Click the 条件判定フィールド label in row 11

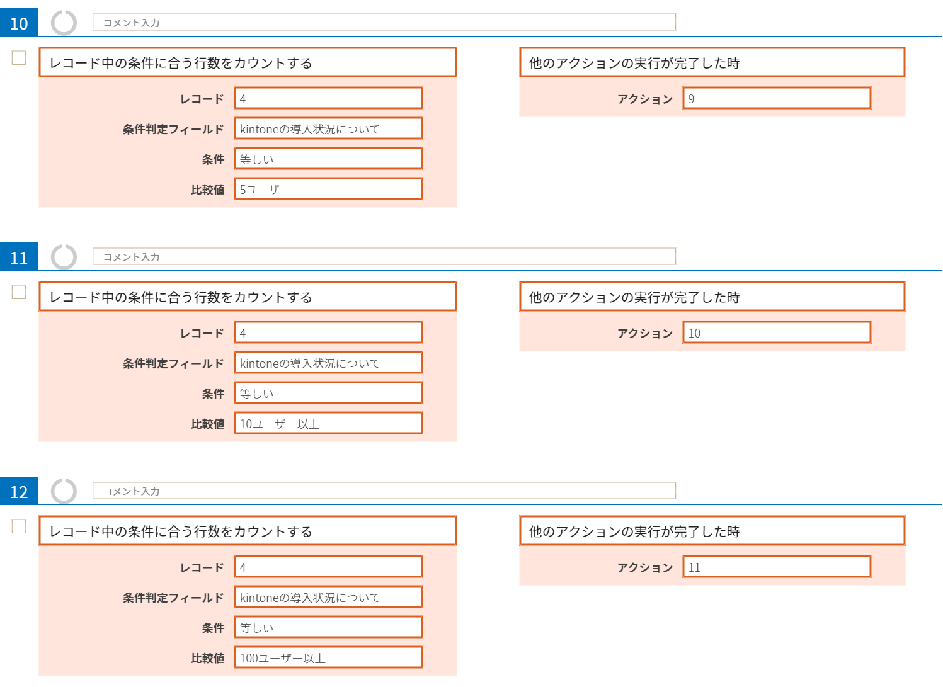(173, 363)
